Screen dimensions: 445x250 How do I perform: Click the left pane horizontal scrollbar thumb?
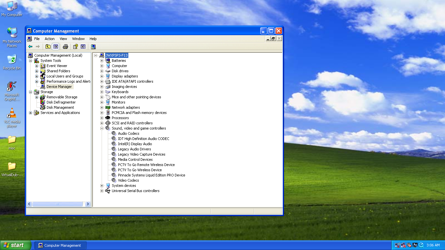pyautogui.click(x=57, y=204)
